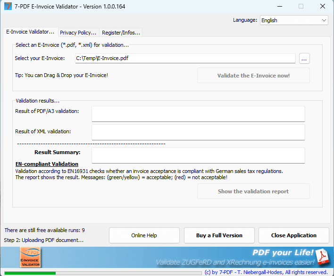Click the browse "..." file button
The image size is (334, 276).
304,59
